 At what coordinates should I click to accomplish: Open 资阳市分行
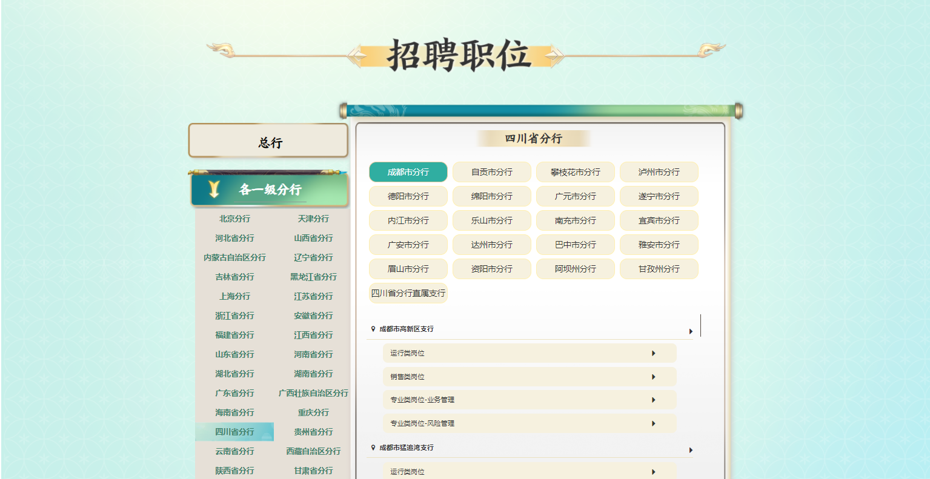pyautogui.click(x=492, y=269)
